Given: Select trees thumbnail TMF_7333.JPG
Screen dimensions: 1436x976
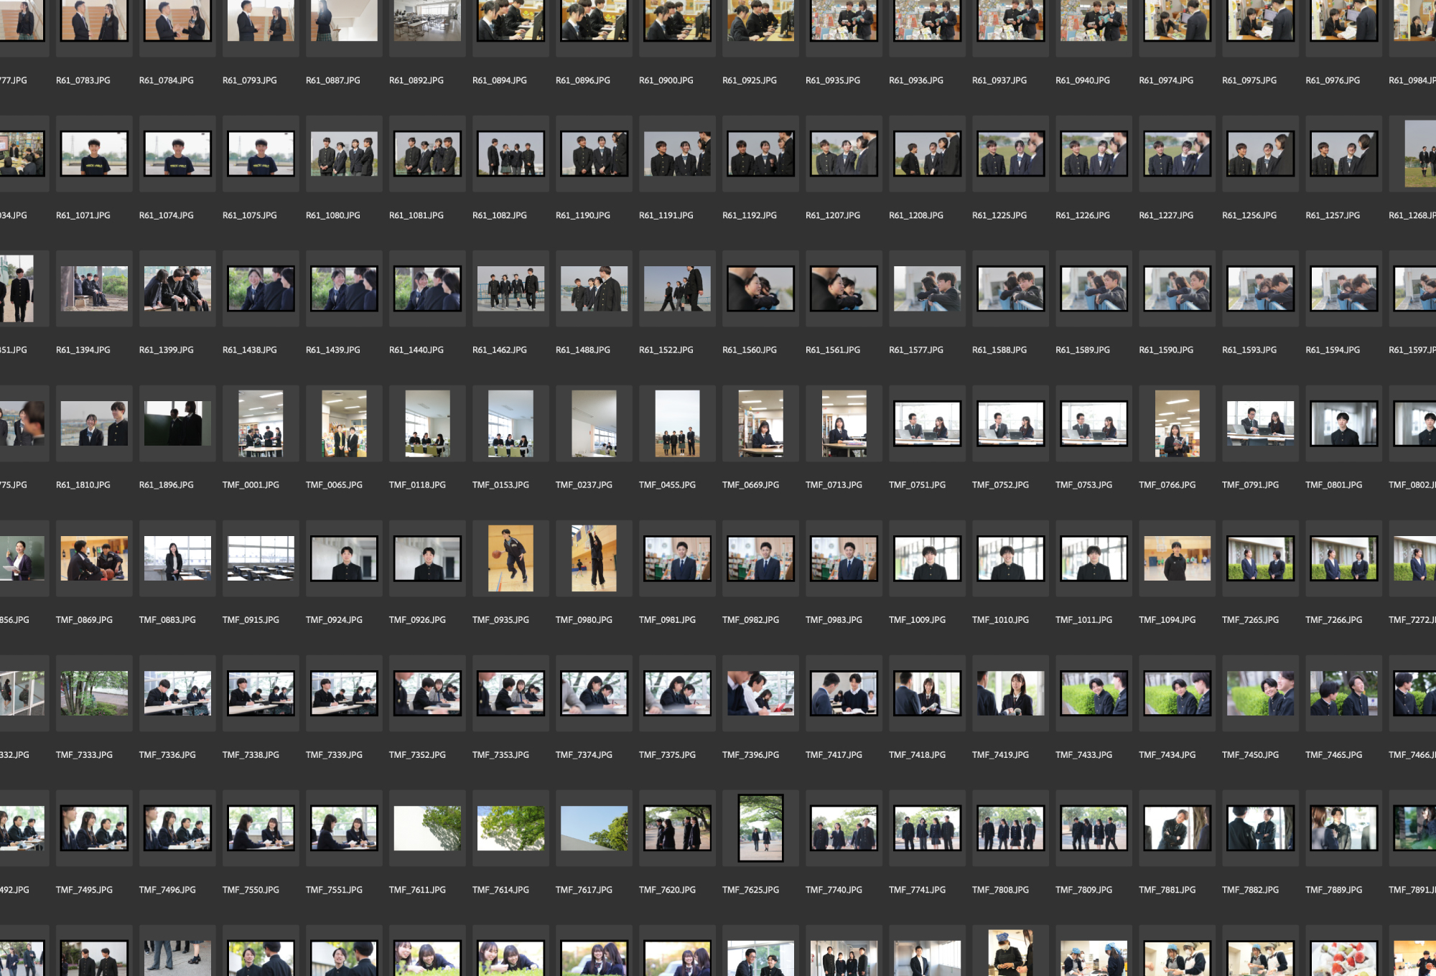Looking at the screenshot, I should pos(94,693).
